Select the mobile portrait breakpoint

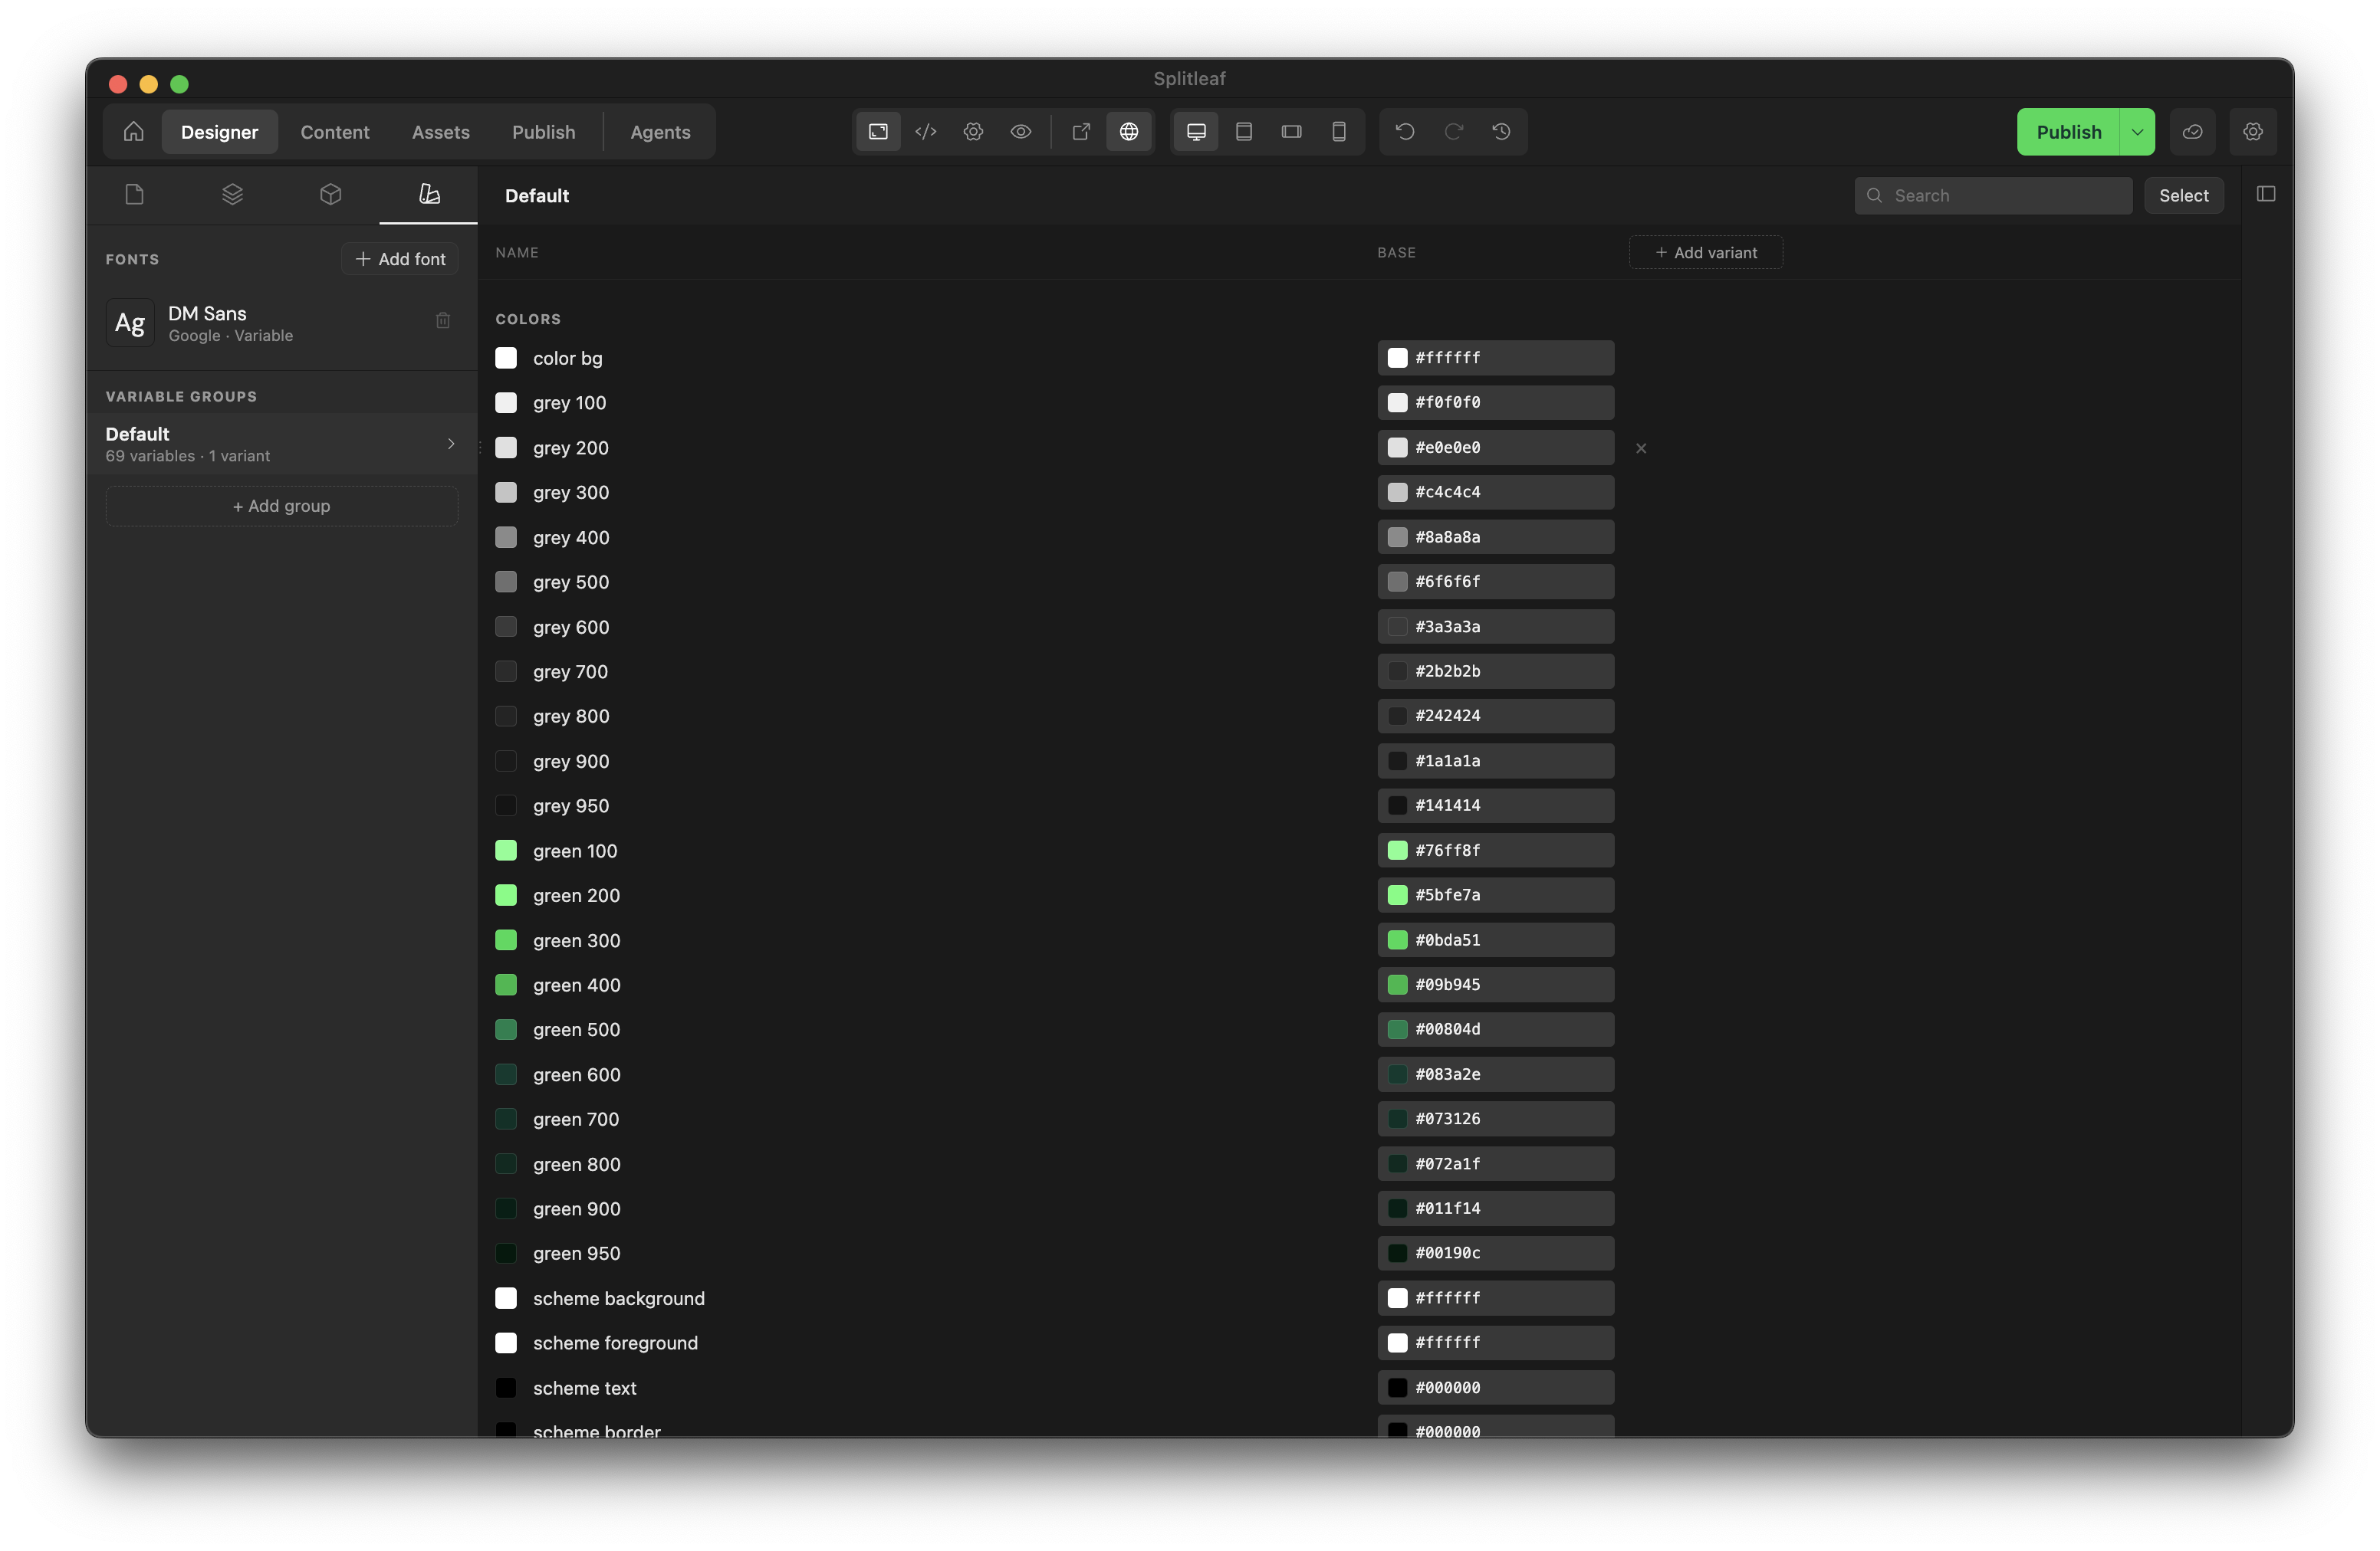(1339, 132)
